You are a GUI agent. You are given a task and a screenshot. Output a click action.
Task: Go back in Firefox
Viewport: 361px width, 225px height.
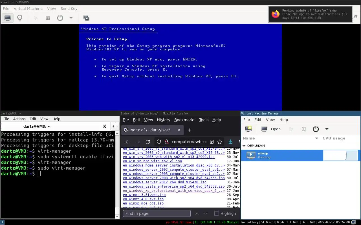[127, 142]
